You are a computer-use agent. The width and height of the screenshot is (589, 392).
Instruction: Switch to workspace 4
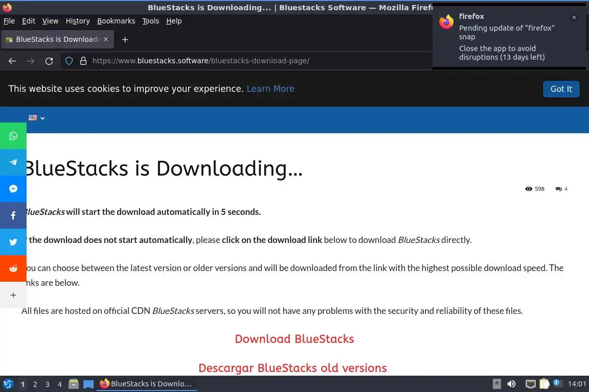tap(60, 384)
